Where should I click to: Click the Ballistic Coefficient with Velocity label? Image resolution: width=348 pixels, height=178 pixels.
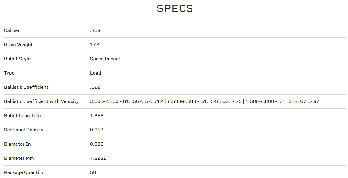tap(41, 101)
